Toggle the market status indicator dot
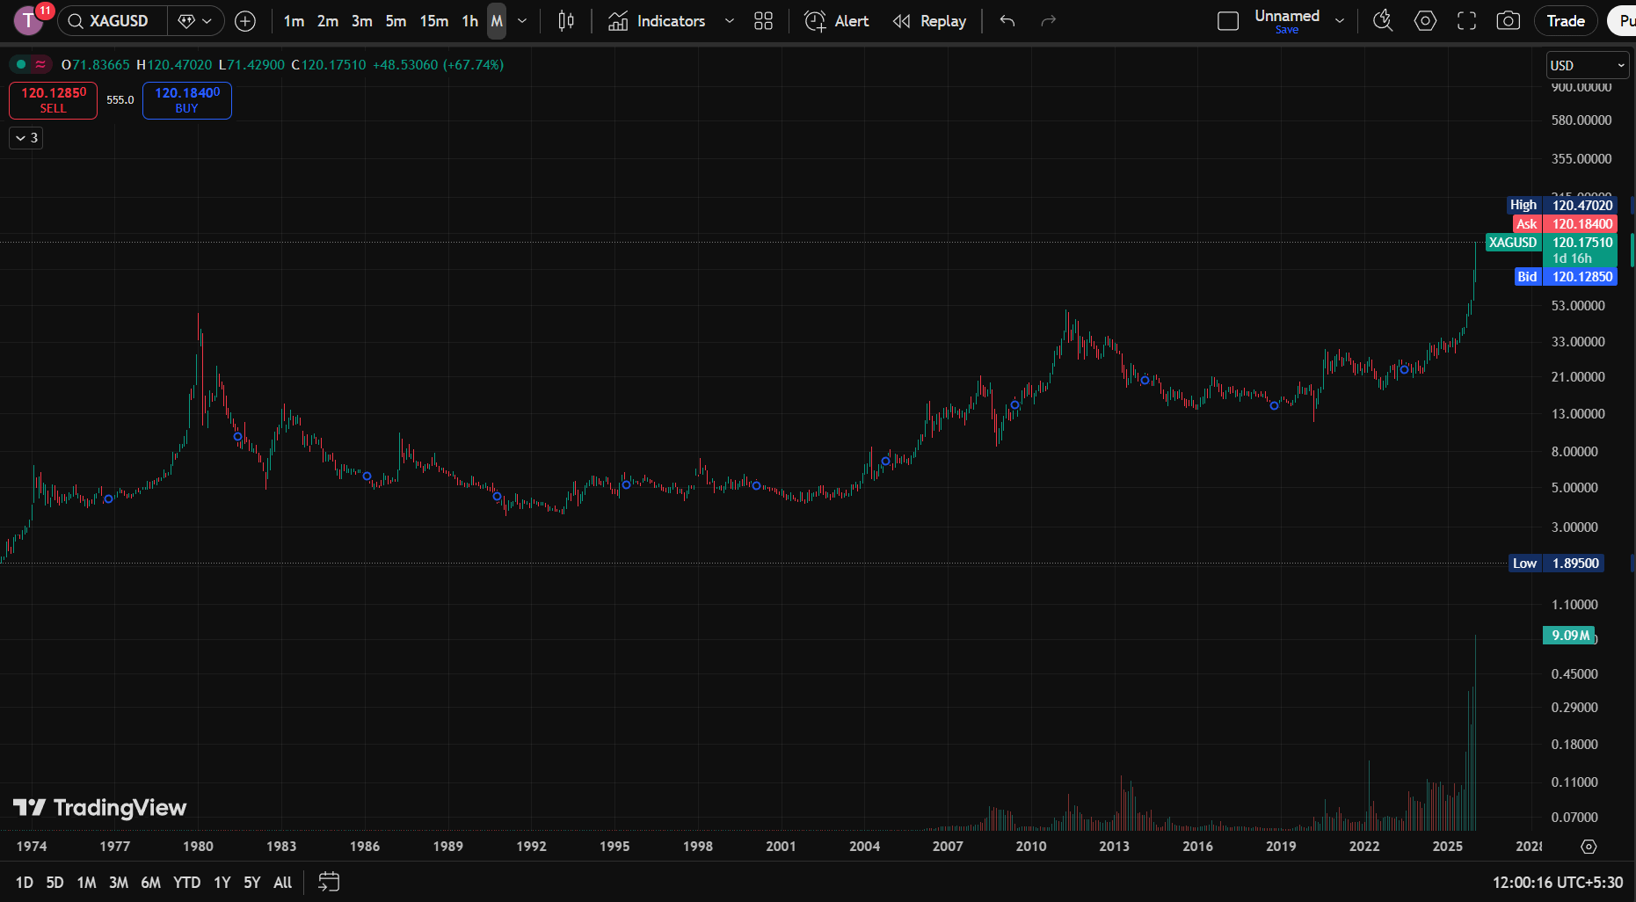The image size is (1636, 902). 21,64
